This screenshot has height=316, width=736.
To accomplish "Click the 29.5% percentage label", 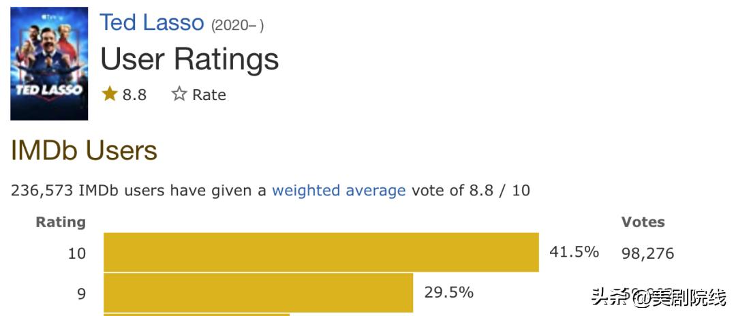I will coord(448,292).
